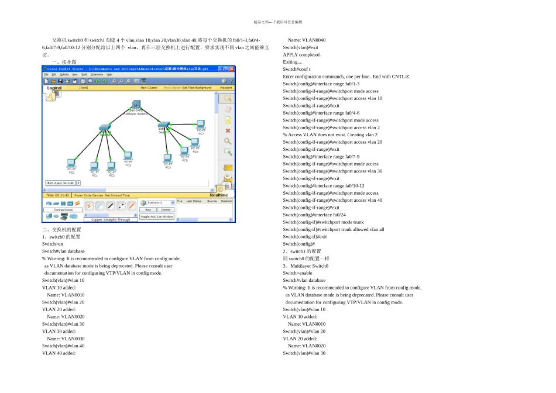Screen dimensions: 556x393
Task: Choose the Move Layout hand tool
Action: tap(228, 109)
